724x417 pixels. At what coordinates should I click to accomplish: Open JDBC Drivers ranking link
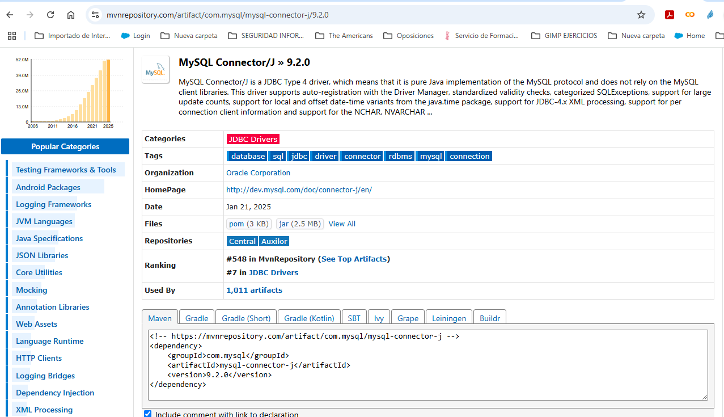[273, 273]
